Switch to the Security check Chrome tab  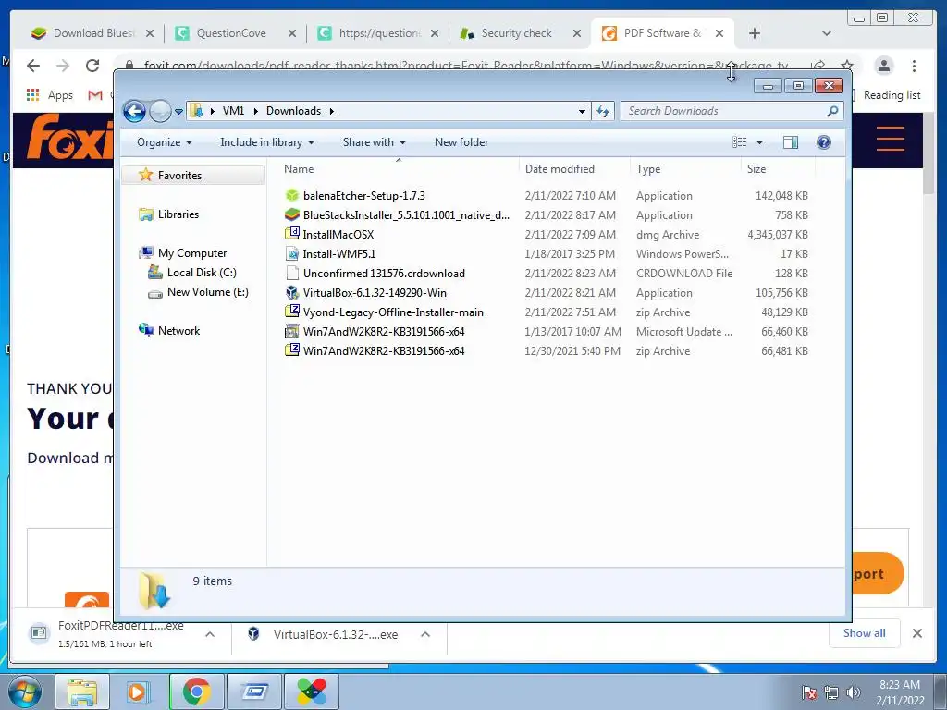[516, 33]
